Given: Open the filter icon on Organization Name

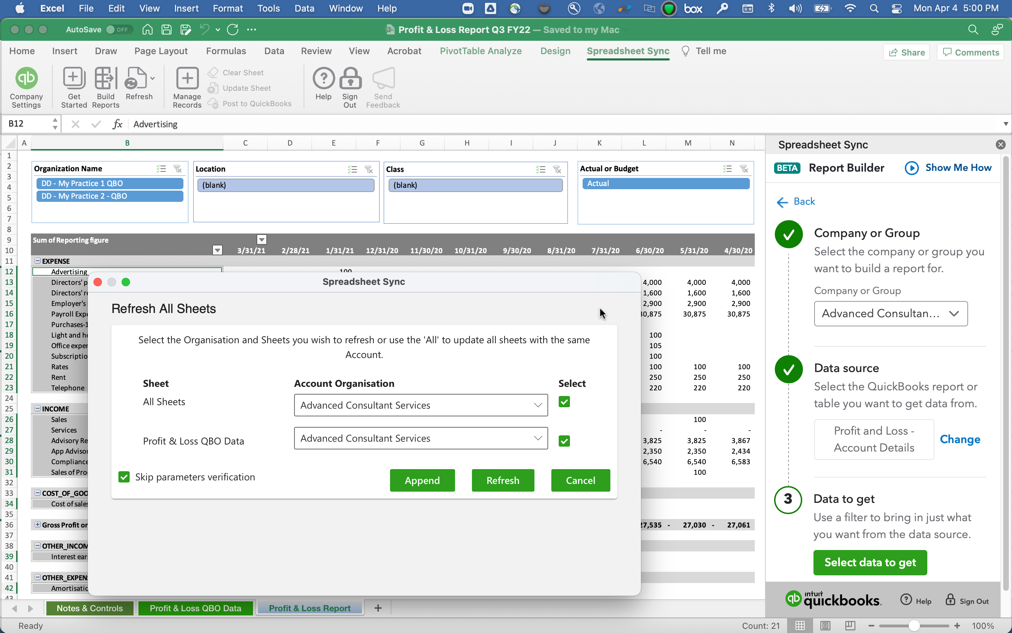Looking at the screenshot, I should (177, 168).
